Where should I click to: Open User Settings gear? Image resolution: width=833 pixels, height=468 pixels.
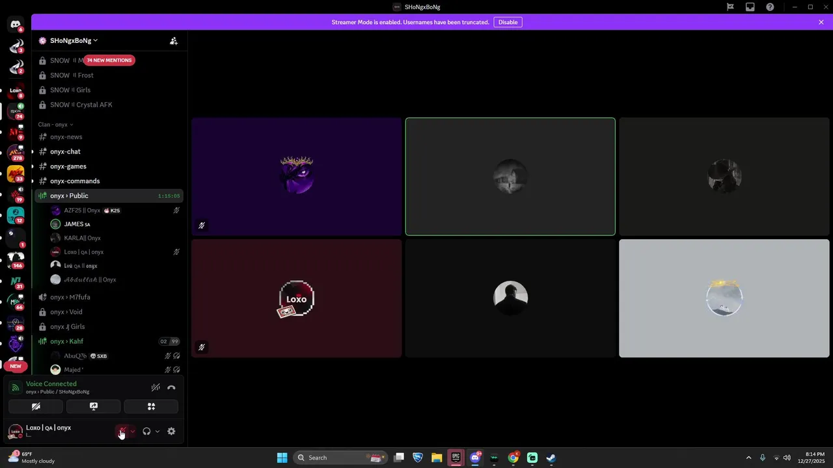click(x=171, y=431)
